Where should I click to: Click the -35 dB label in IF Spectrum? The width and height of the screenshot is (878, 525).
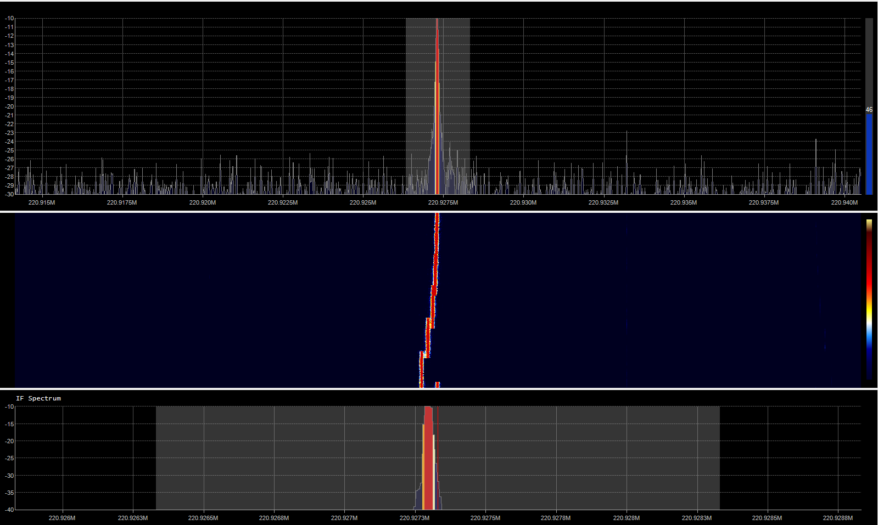coord(9,493)
